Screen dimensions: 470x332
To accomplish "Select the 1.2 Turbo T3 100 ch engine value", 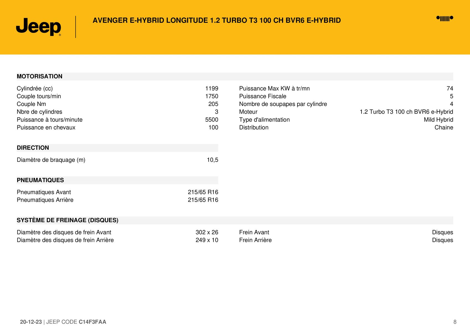I will tap(406, 112).
